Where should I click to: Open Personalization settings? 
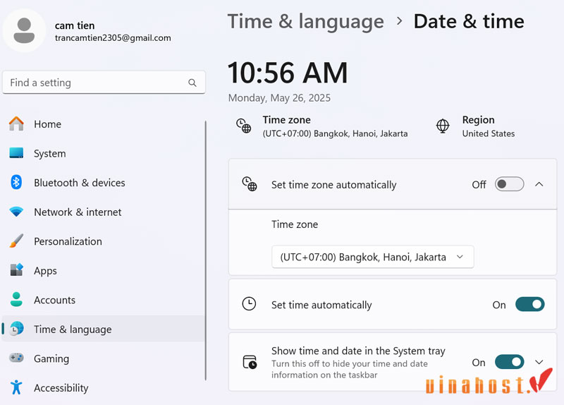(x=104, y=241)
